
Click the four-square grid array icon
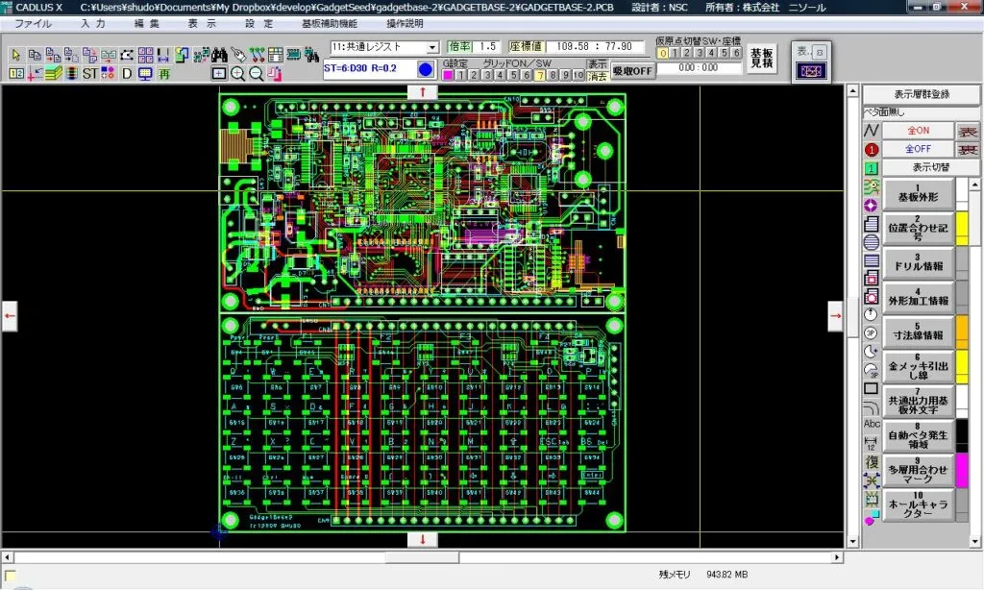click(146, 55)
